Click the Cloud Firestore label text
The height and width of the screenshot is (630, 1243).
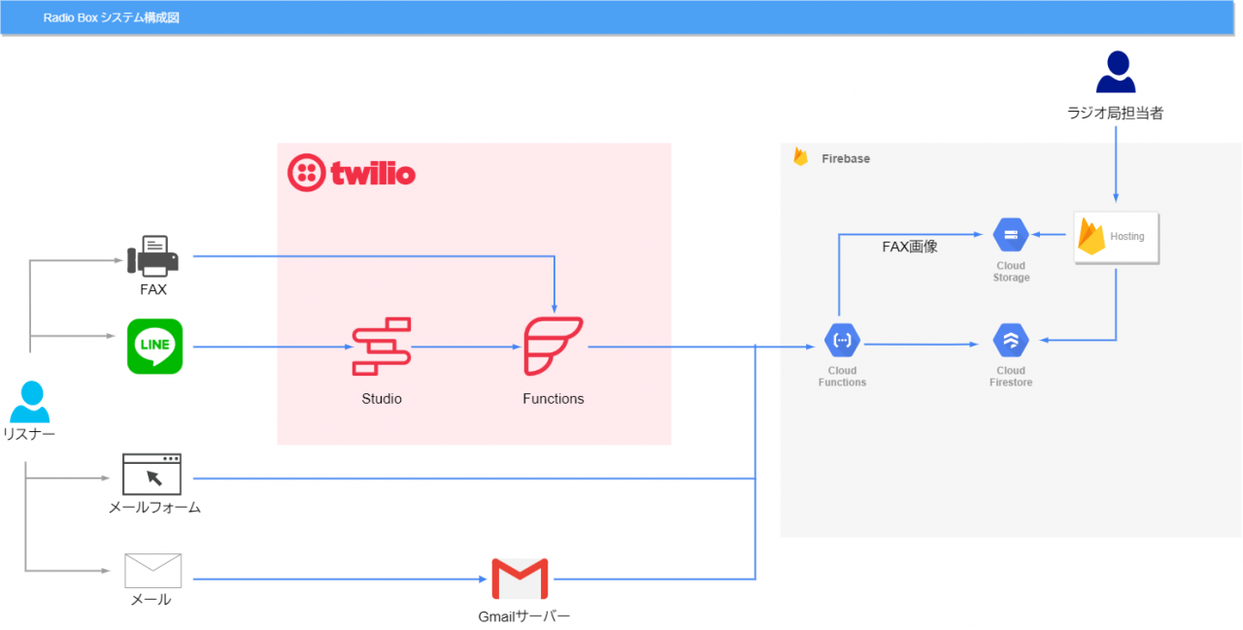click(x=1011, y=377)
